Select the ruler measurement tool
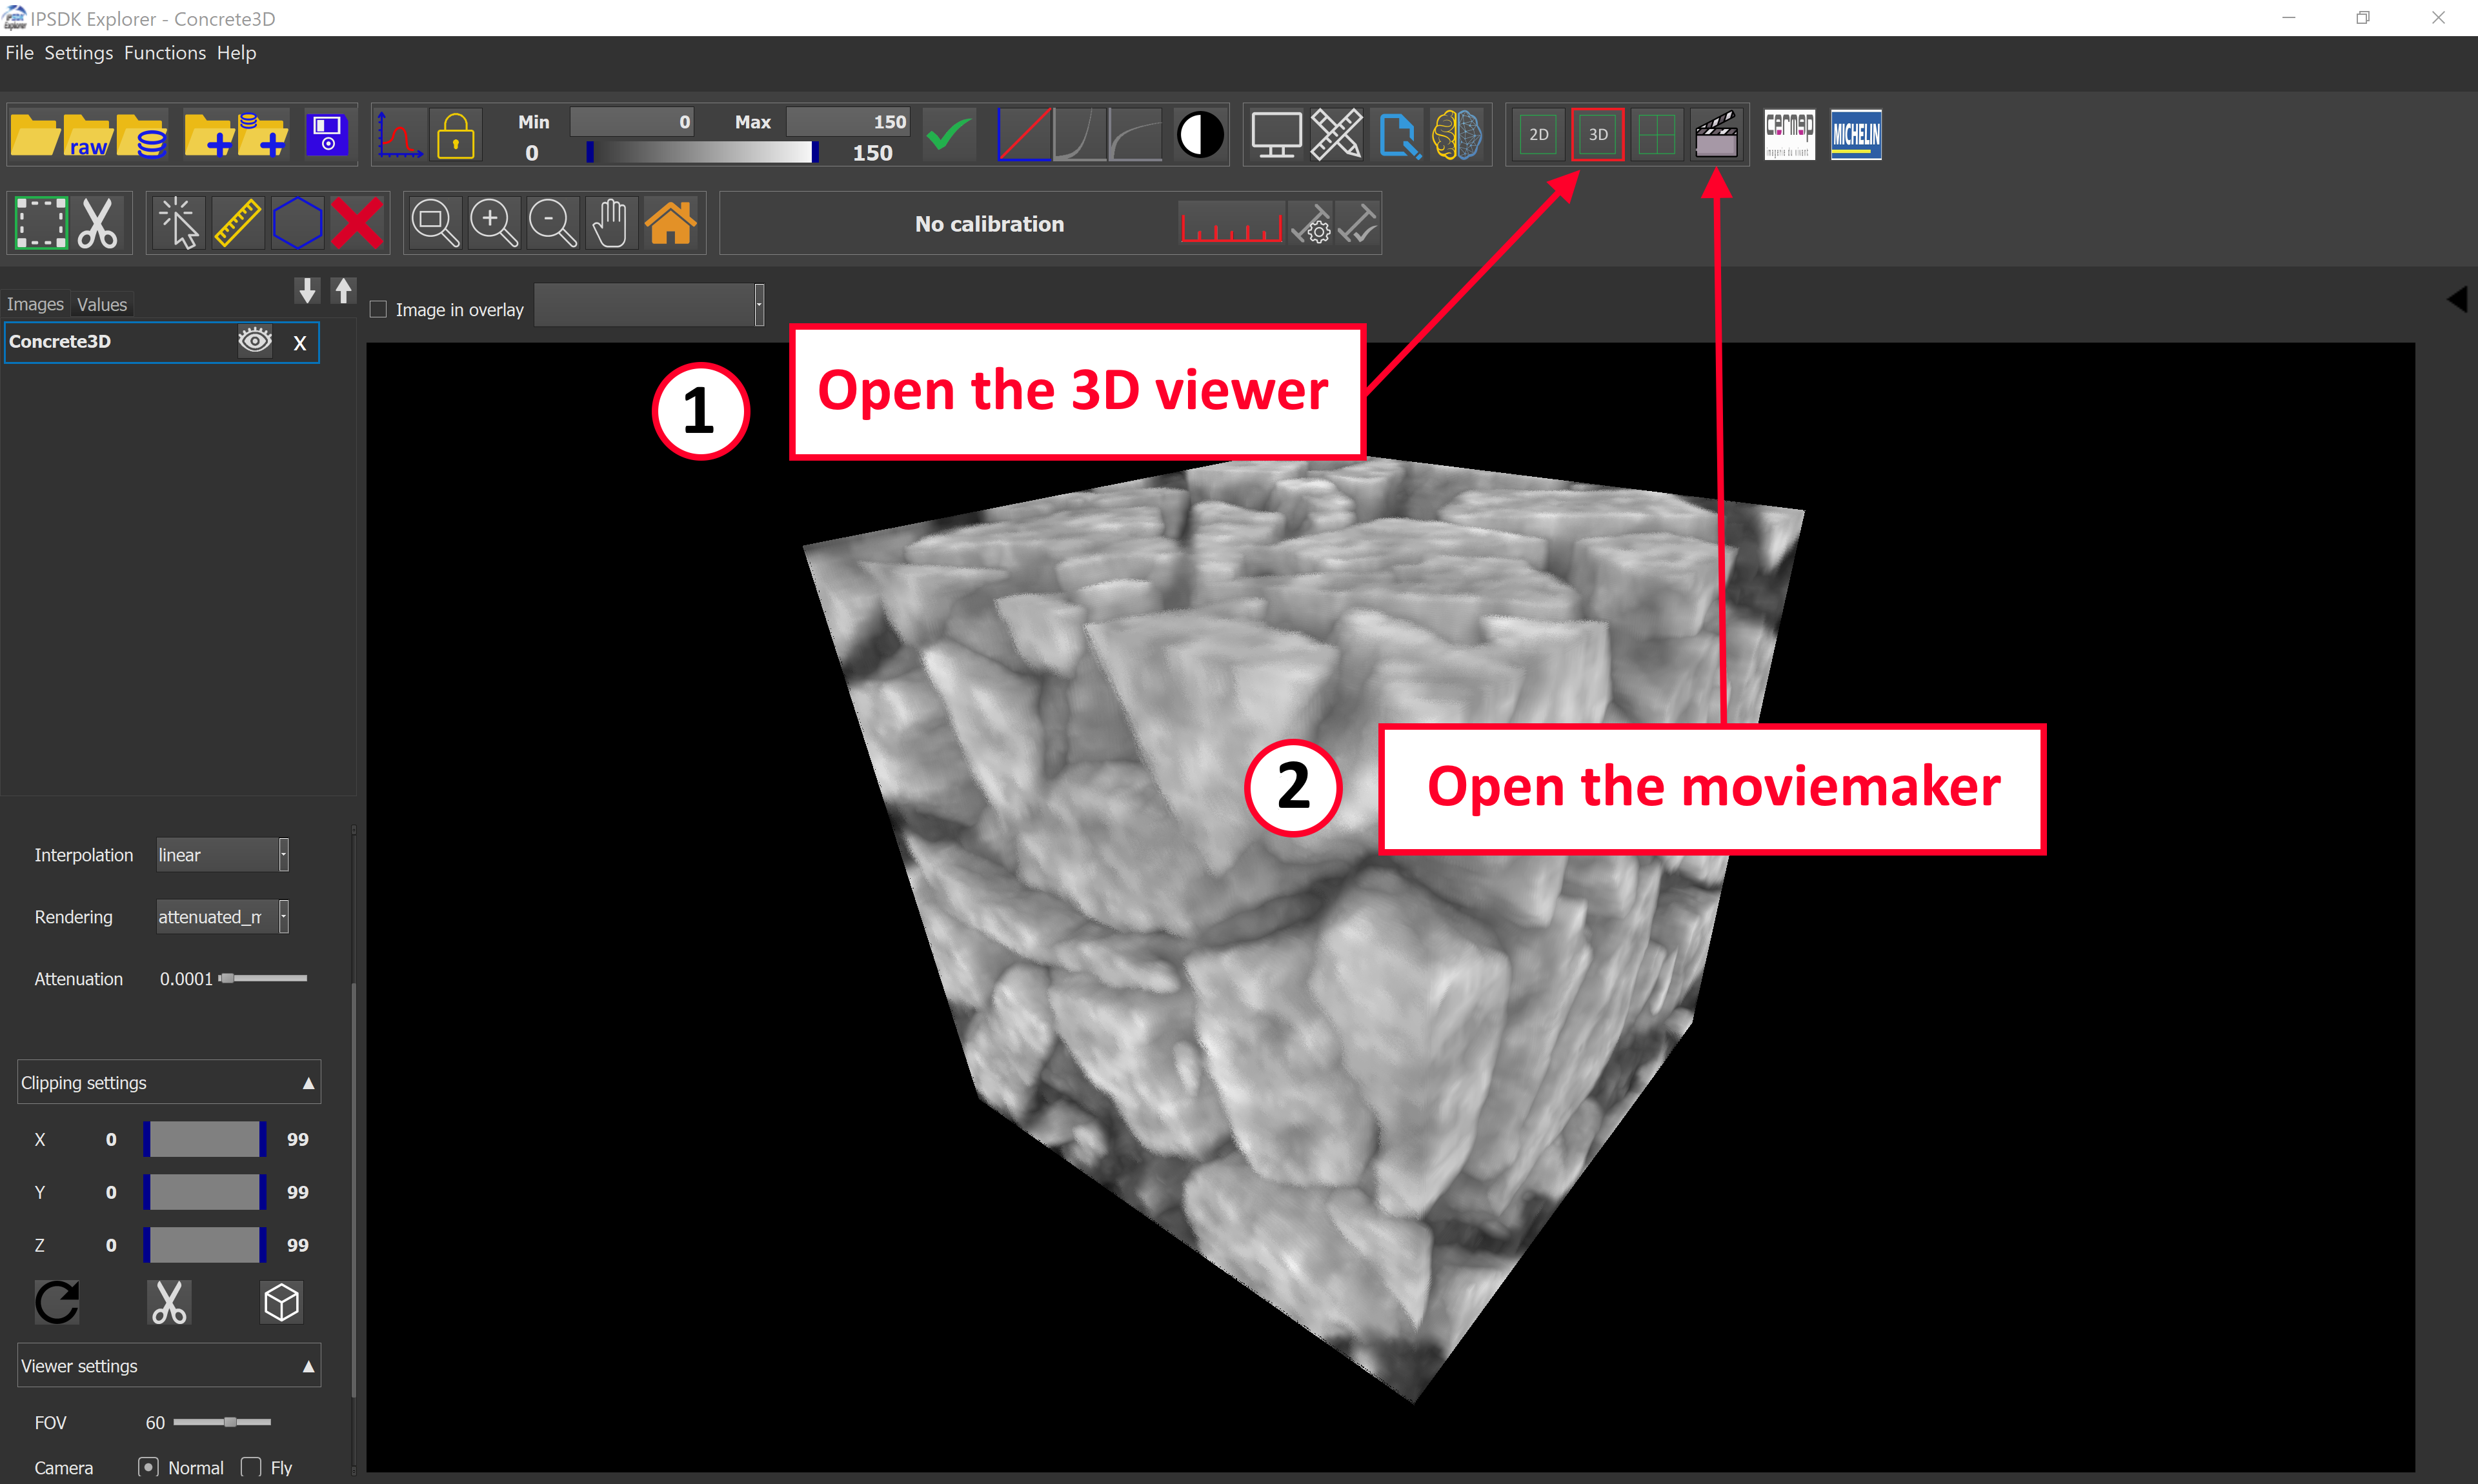Screen dimensions: 2478x1484 coord(237,222)
